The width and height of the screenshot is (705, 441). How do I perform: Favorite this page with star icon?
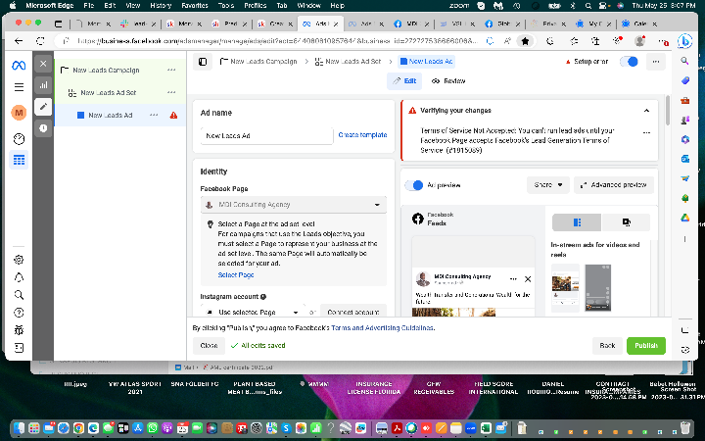click(525, 41)
